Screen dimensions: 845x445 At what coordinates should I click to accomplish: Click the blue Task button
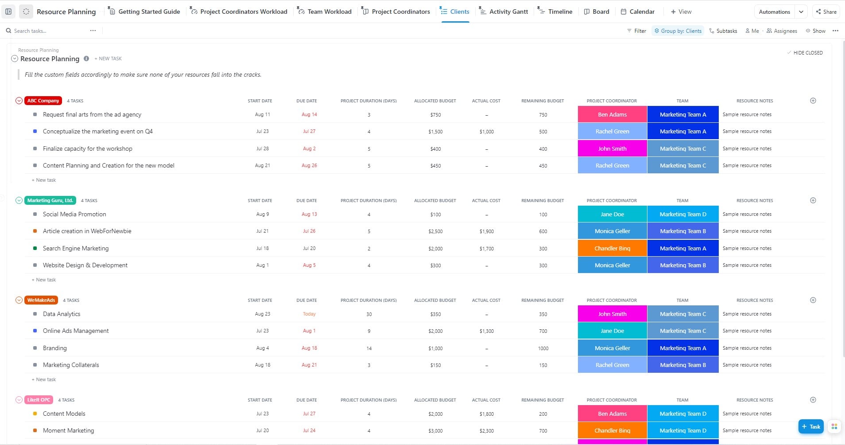tap(810, 426)
